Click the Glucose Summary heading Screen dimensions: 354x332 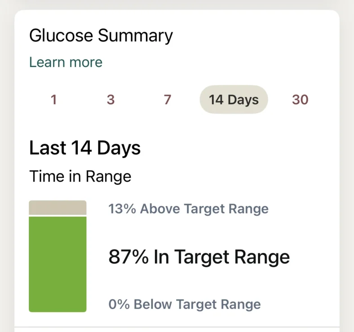coord(101,35)
